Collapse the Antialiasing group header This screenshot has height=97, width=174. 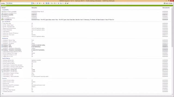(x=5, y=38)
